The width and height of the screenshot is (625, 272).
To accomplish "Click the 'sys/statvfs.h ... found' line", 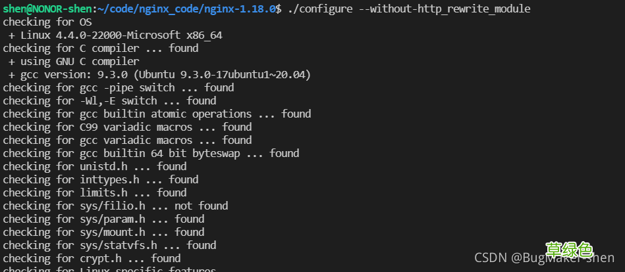I will [109, 245].
